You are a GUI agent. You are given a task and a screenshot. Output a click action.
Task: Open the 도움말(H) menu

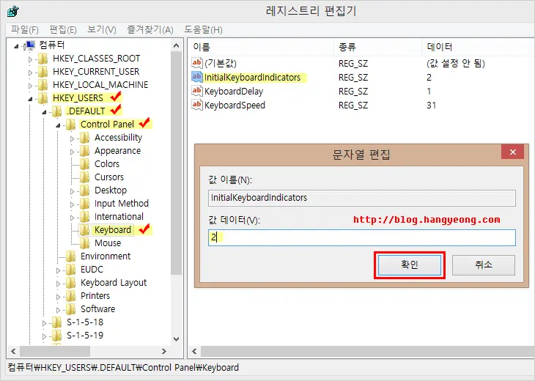point(203,30)
